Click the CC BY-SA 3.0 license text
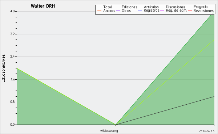Viewport: 218px width, 134px height. 207,131
